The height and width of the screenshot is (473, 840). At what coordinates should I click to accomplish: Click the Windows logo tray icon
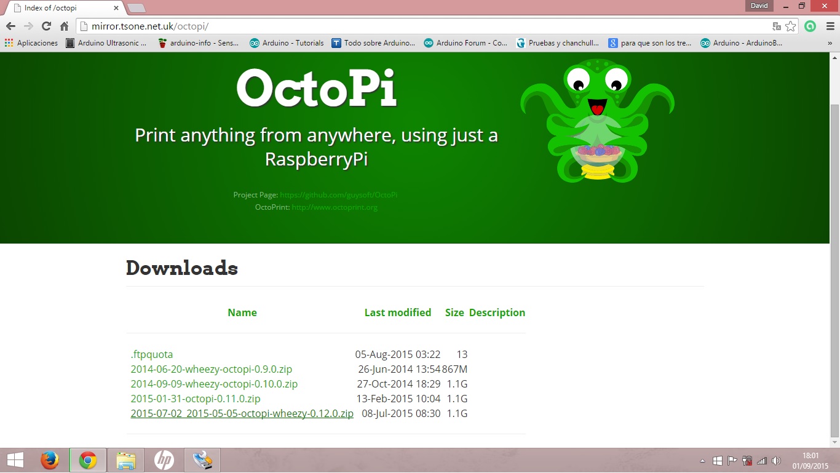point(718,460)
